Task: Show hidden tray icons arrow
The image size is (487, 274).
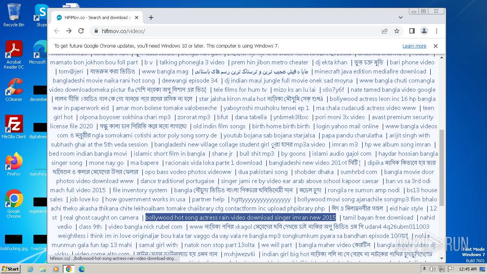Action: tap(424, 269)
